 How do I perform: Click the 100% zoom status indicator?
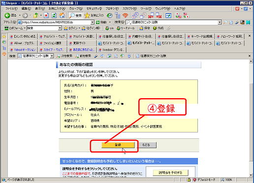(227, 180)
